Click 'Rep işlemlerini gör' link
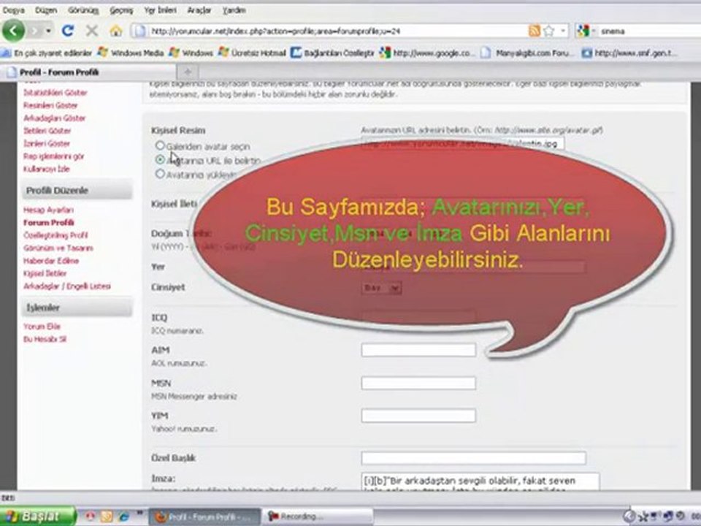Screen dimensions: 701x526 53,156
